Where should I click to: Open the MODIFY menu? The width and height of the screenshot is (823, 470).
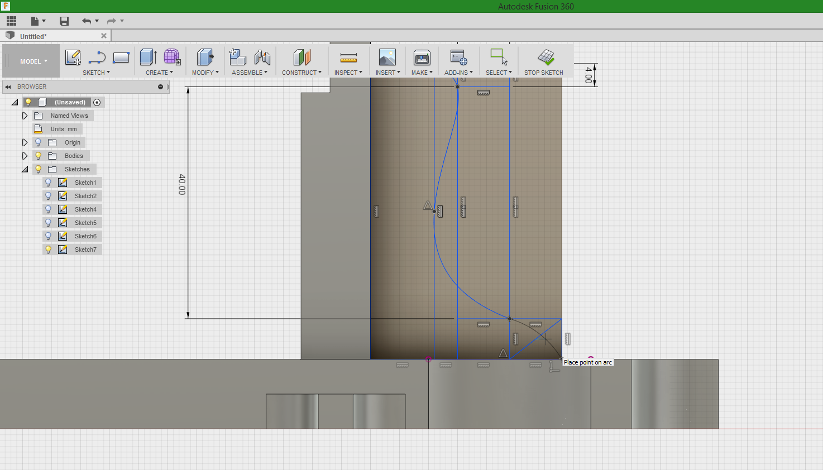[205, 73]
